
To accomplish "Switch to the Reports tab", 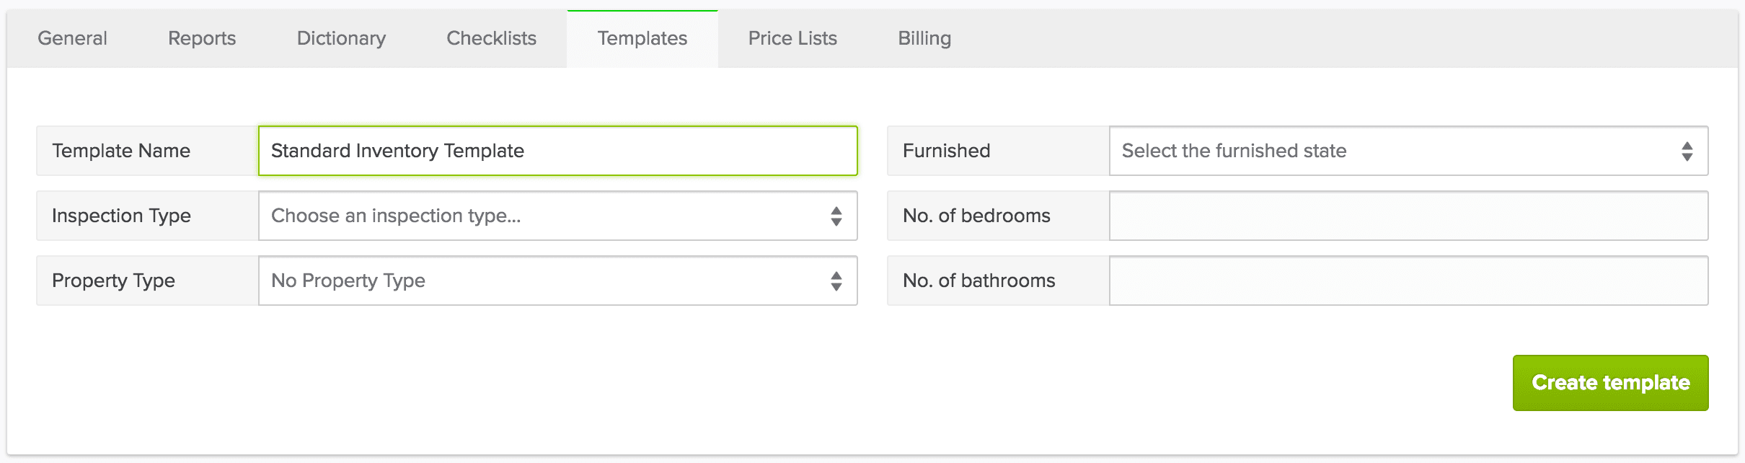I will [x=200, y=38].
